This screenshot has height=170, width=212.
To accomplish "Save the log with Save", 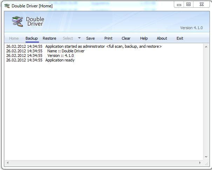I will 90,38.
